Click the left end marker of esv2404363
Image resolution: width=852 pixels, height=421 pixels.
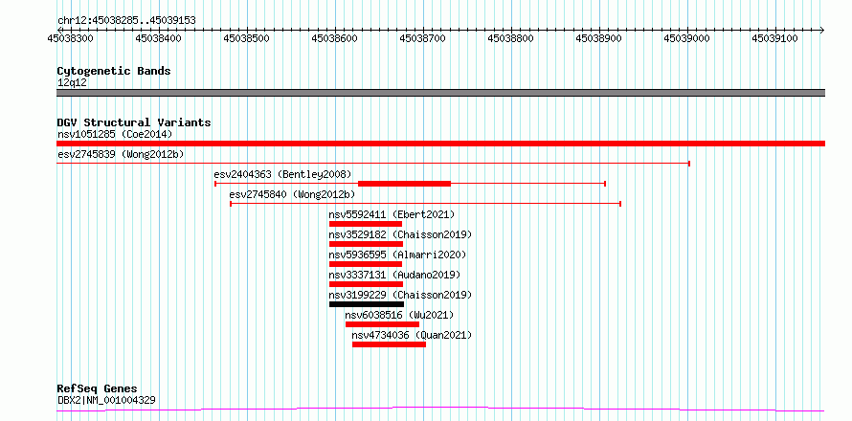(215, 184)
